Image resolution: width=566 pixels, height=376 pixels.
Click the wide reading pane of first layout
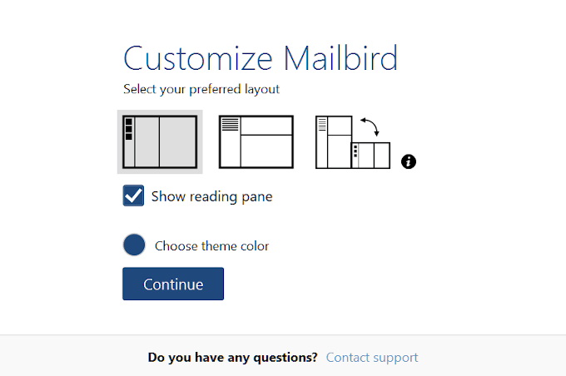[x=176, y=141]
